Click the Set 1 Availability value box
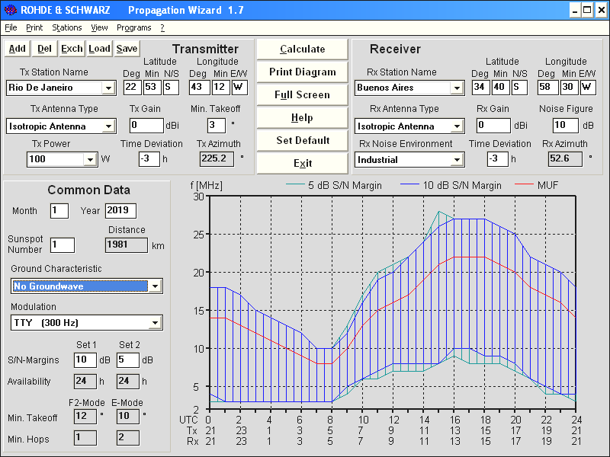Viewport: 610px width, 457px height. (85, 382)
